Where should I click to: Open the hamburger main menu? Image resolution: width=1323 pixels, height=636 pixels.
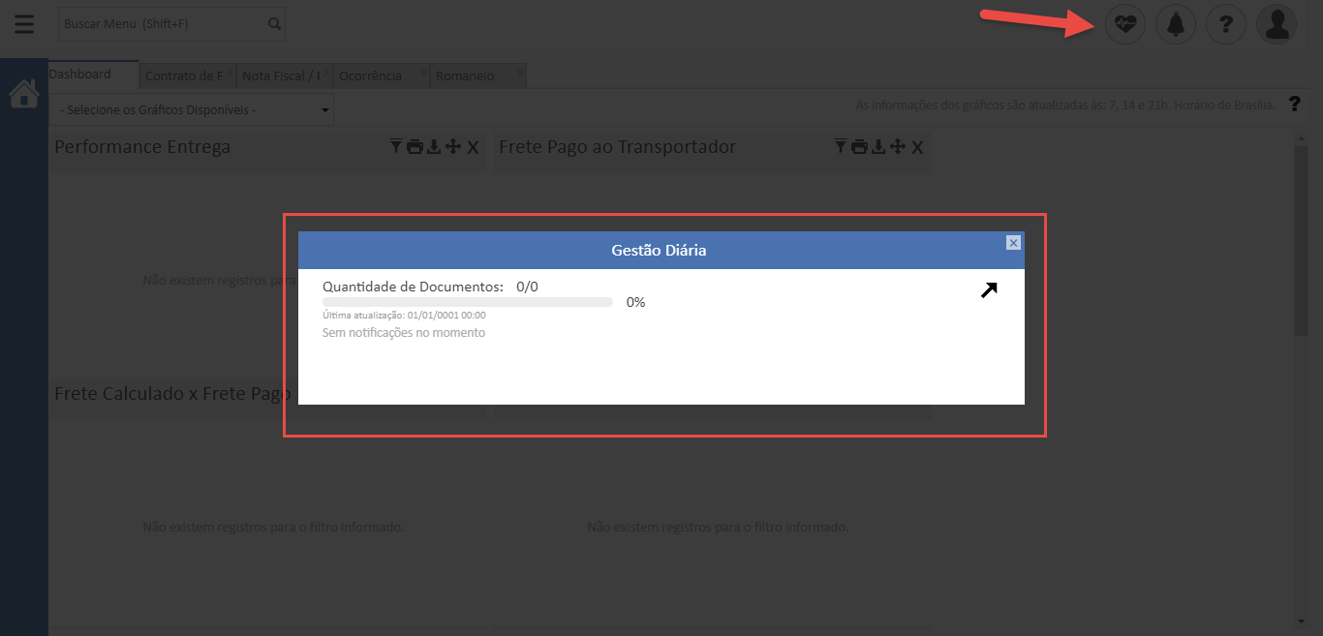point(24,24)
